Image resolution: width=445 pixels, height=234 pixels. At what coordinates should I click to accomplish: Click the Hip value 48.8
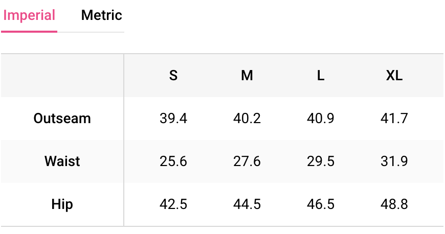point(394,204)
